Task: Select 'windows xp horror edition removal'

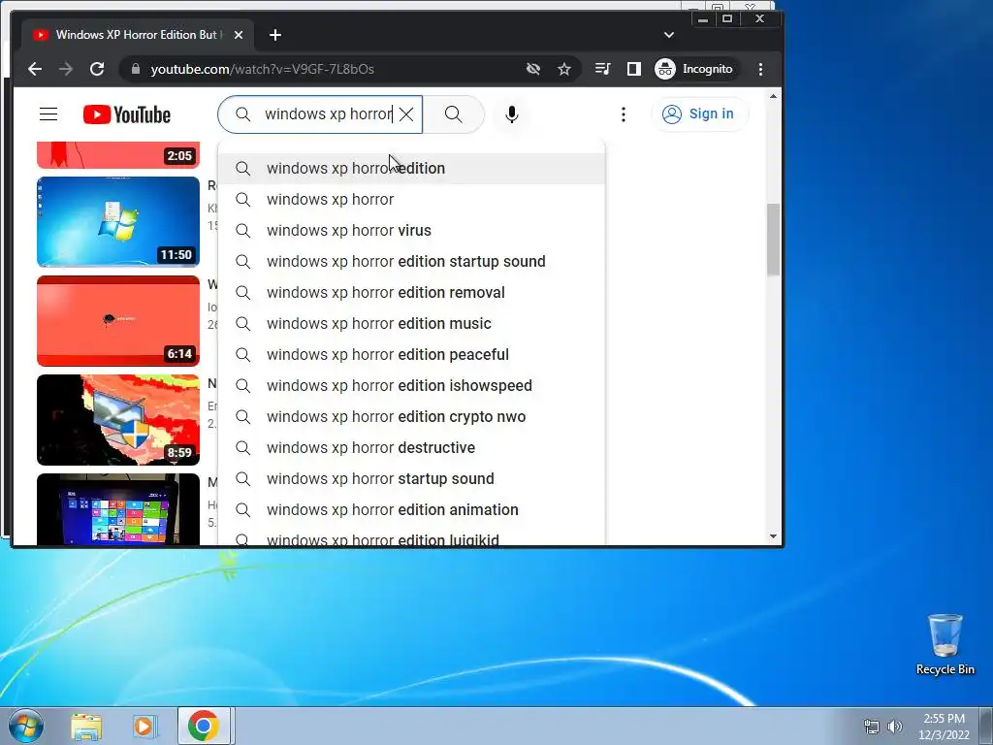Action: (411, 293)
